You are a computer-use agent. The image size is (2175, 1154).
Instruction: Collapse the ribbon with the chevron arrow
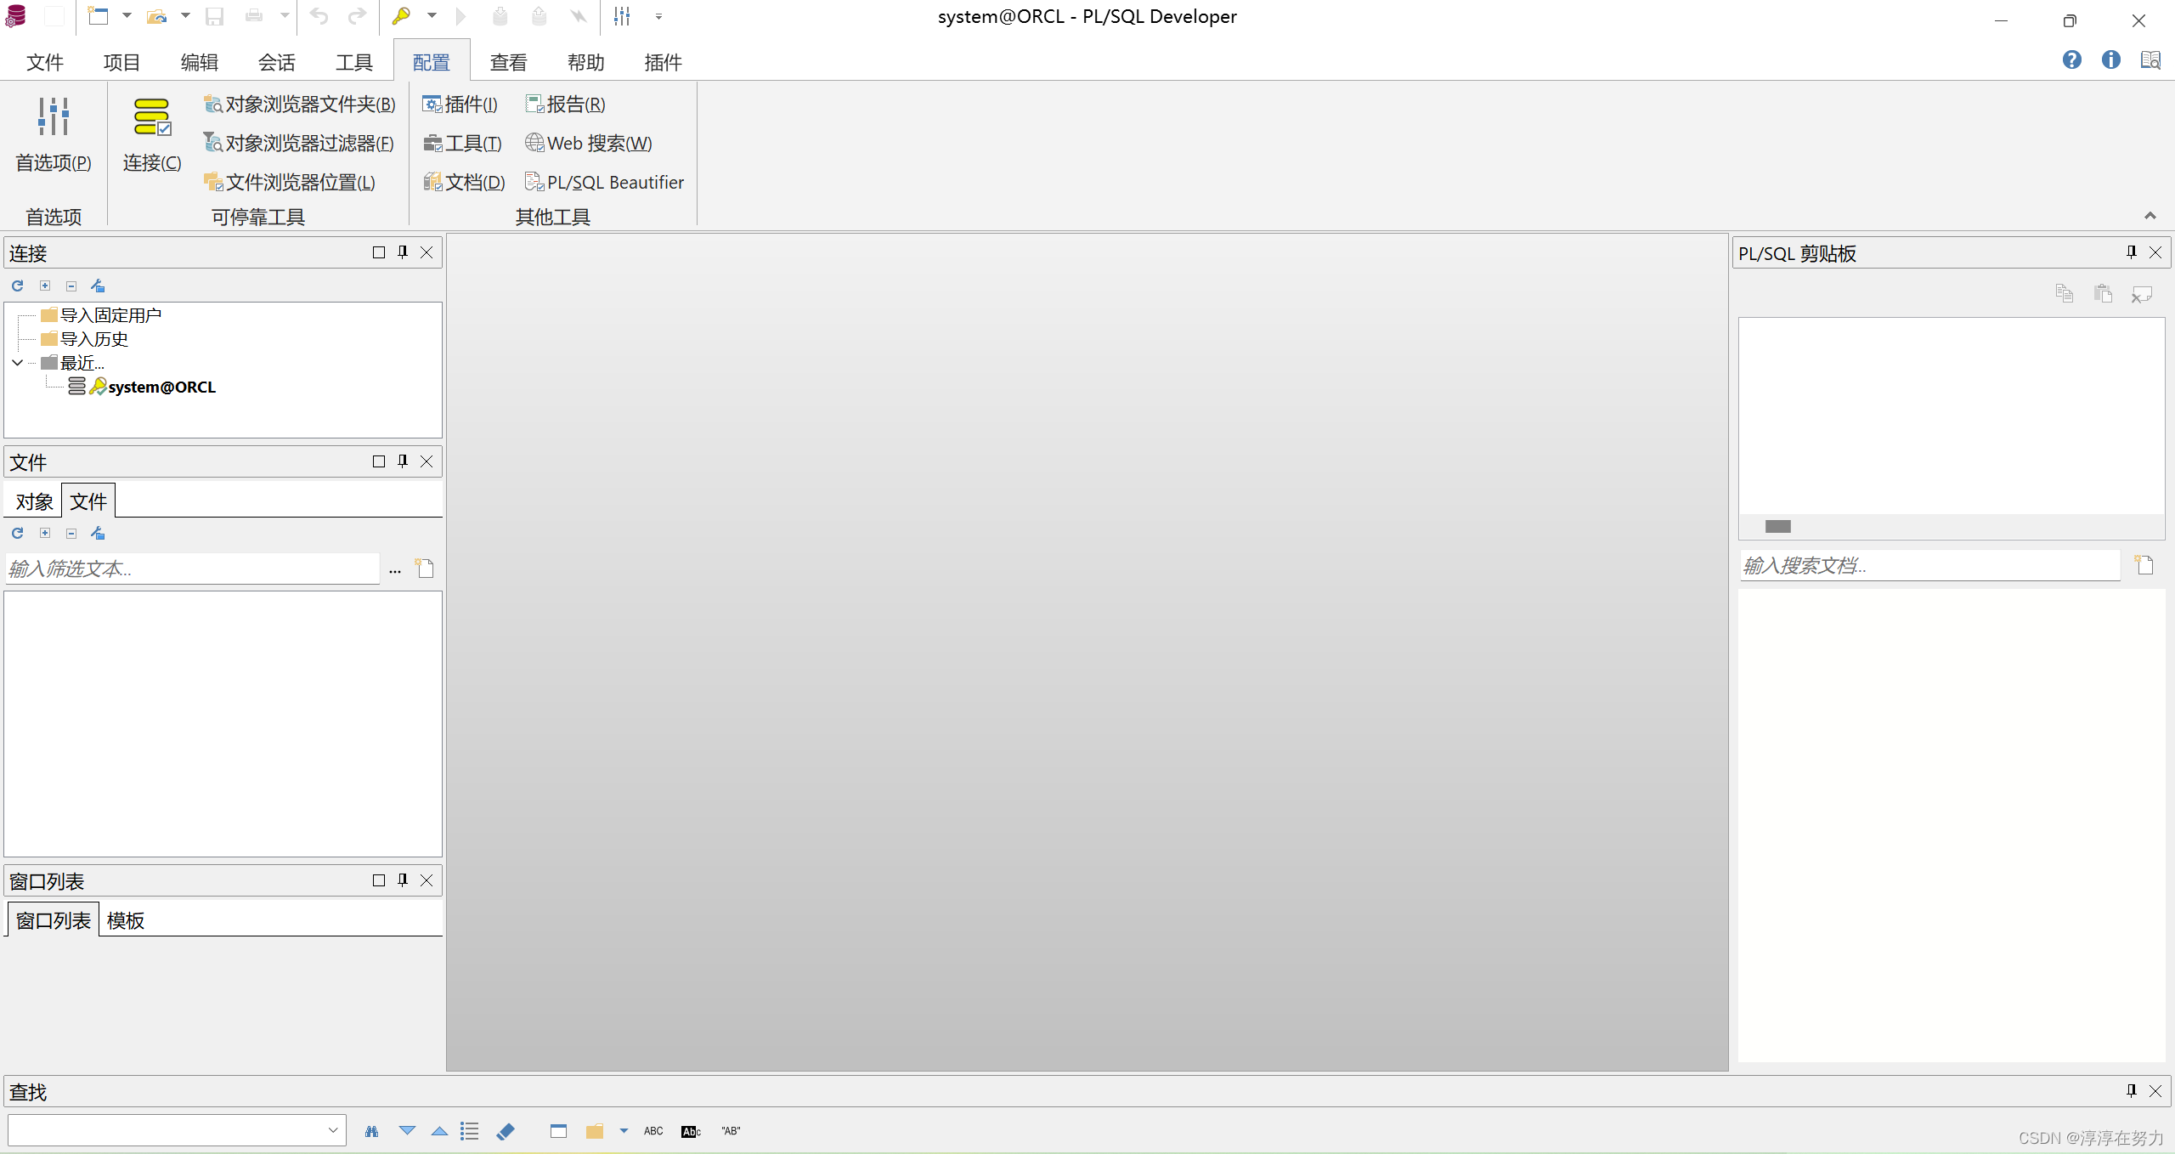tap(2150, 216)
